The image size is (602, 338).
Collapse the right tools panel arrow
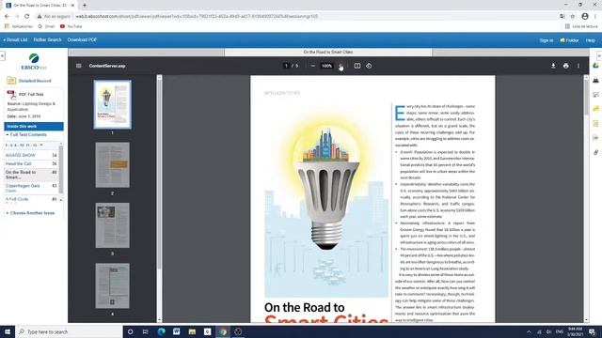(x=599, y=55)
